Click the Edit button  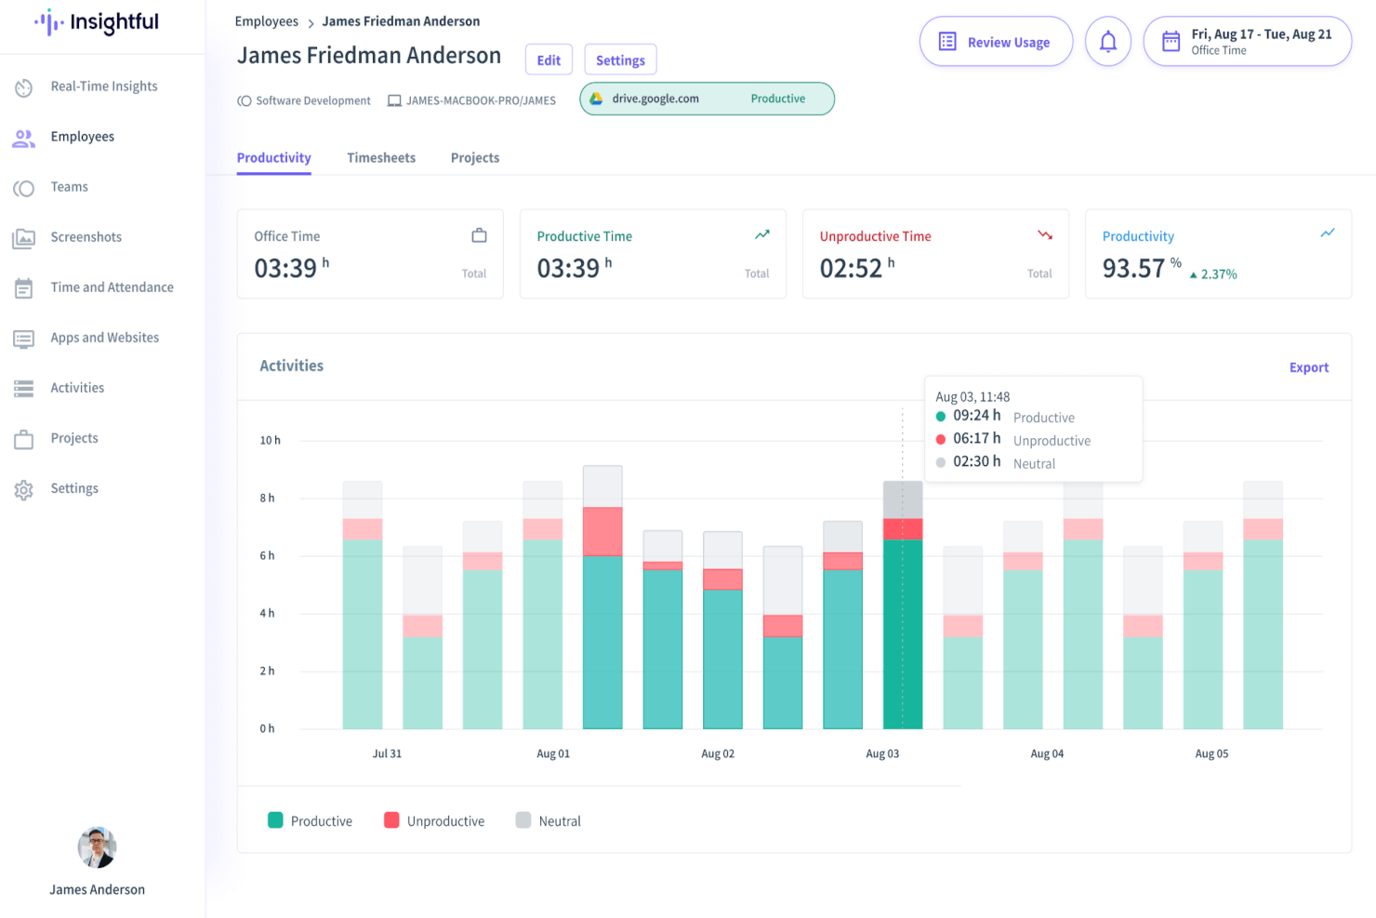(549, 59)
